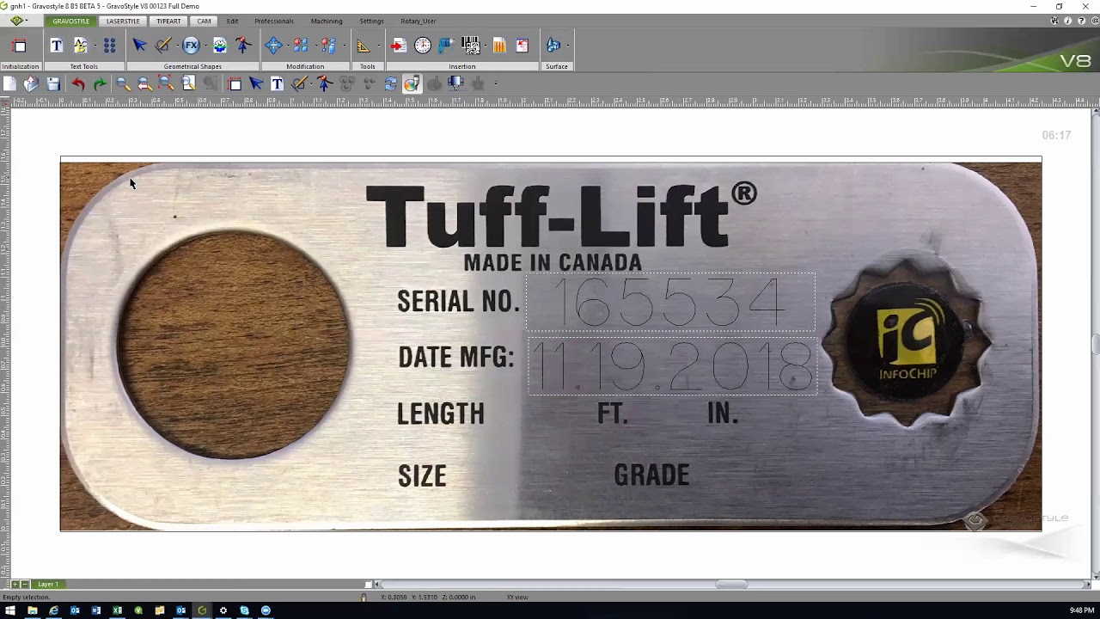Click the save floppy disk icon
This screenshot has width=1100, height=619.
[53, 83]
